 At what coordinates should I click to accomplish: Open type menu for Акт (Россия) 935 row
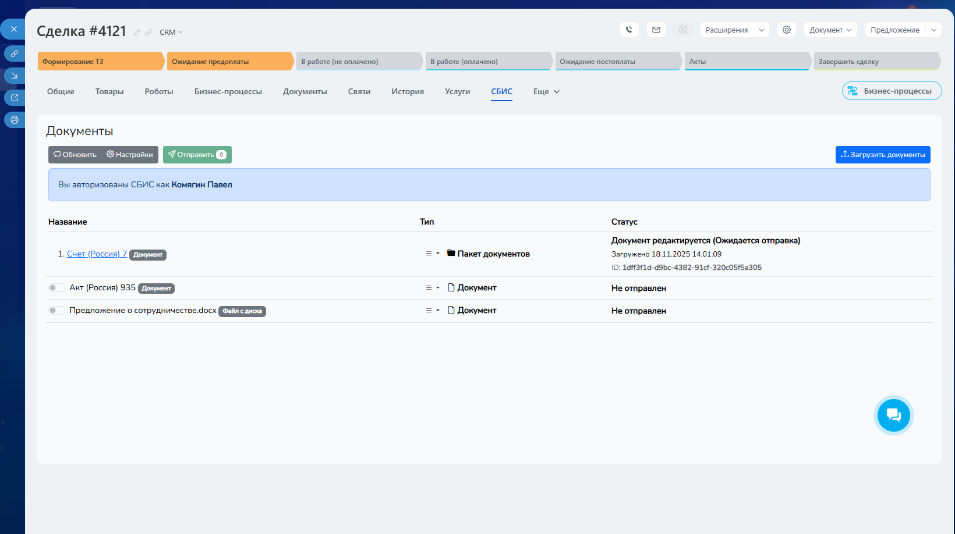[x=433, y=287]
